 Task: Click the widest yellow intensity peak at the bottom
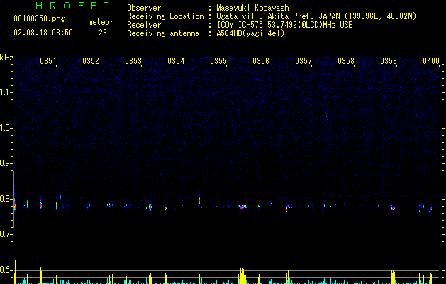242,276
